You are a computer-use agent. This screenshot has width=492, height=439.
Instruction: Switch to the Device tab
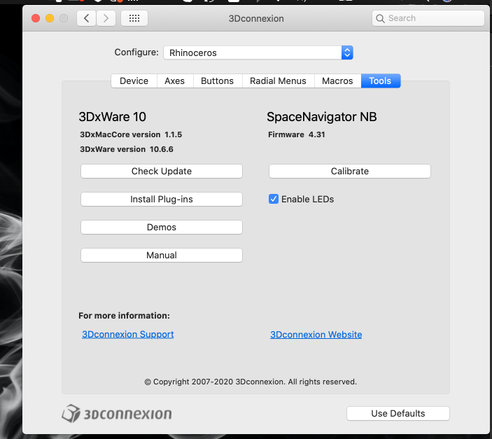pos(134,81)
